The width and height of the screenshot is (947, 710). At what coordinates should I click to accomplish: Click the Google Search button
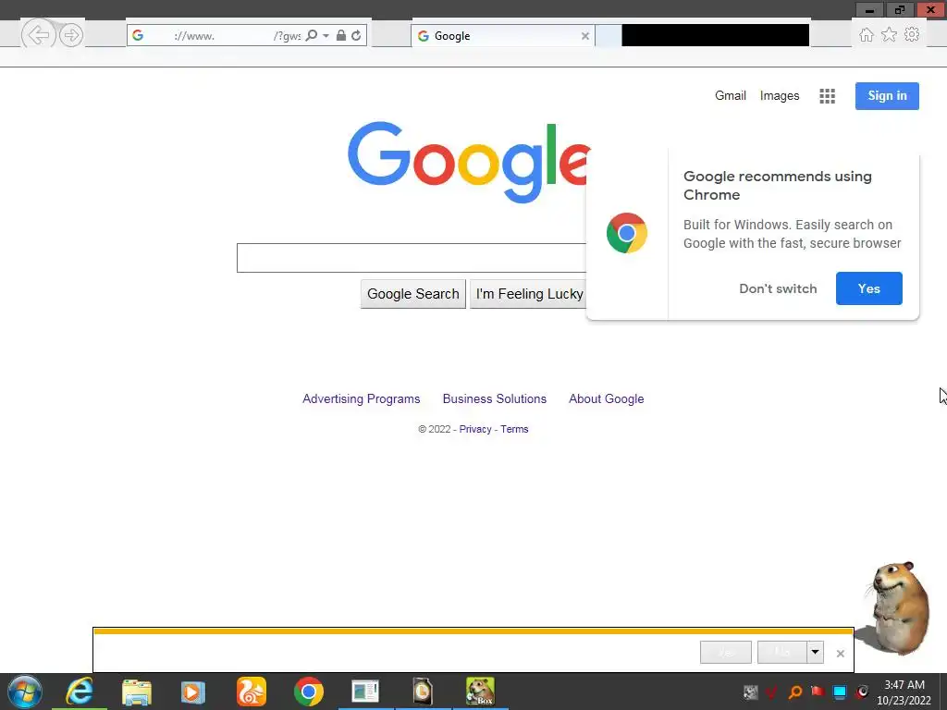pyautogui.click(x=413, y=294)
